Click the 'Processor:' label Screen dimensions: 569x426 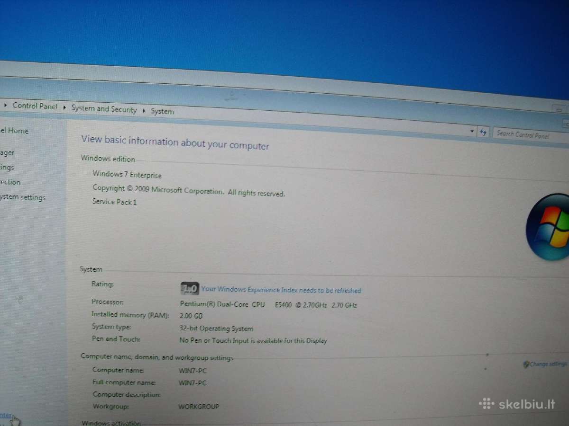(108, 302)
